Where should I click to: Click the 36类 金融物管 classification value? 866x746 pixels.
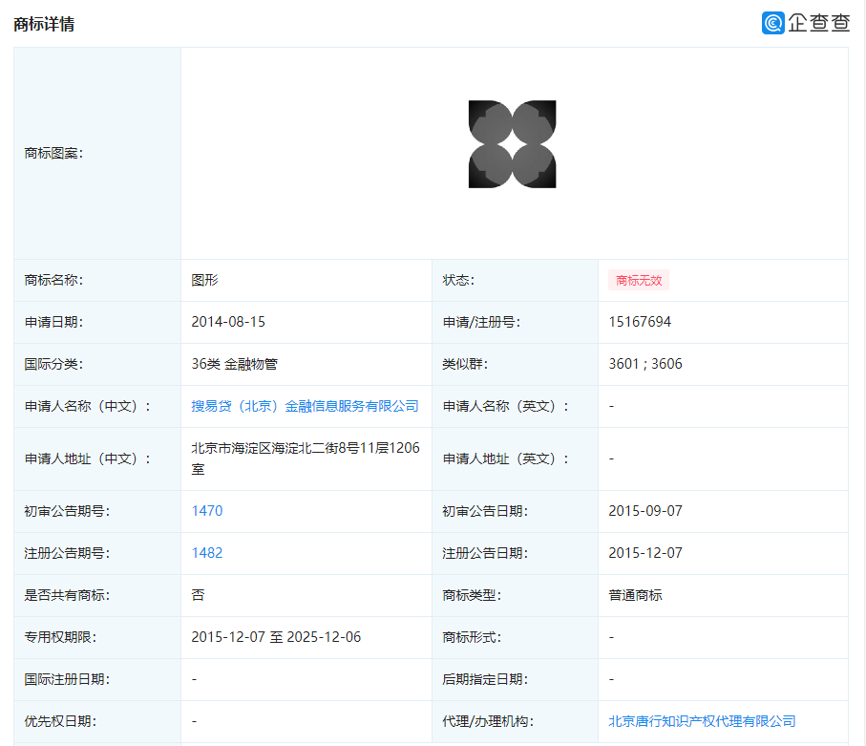tap(234, 364)
